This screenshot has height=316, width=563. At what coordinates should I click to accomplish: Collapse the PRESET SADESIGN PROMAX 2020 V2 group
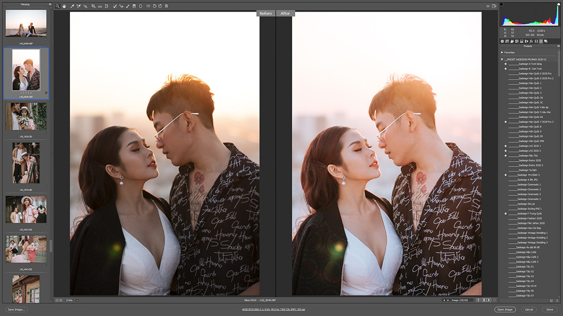(502, 59)
